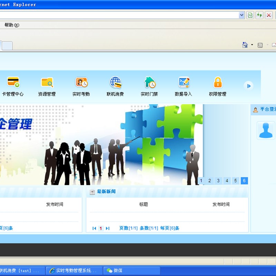The image size is (276, 276).
Task: Go to last page of 最新新闻
Action: [x=108, y=228]
